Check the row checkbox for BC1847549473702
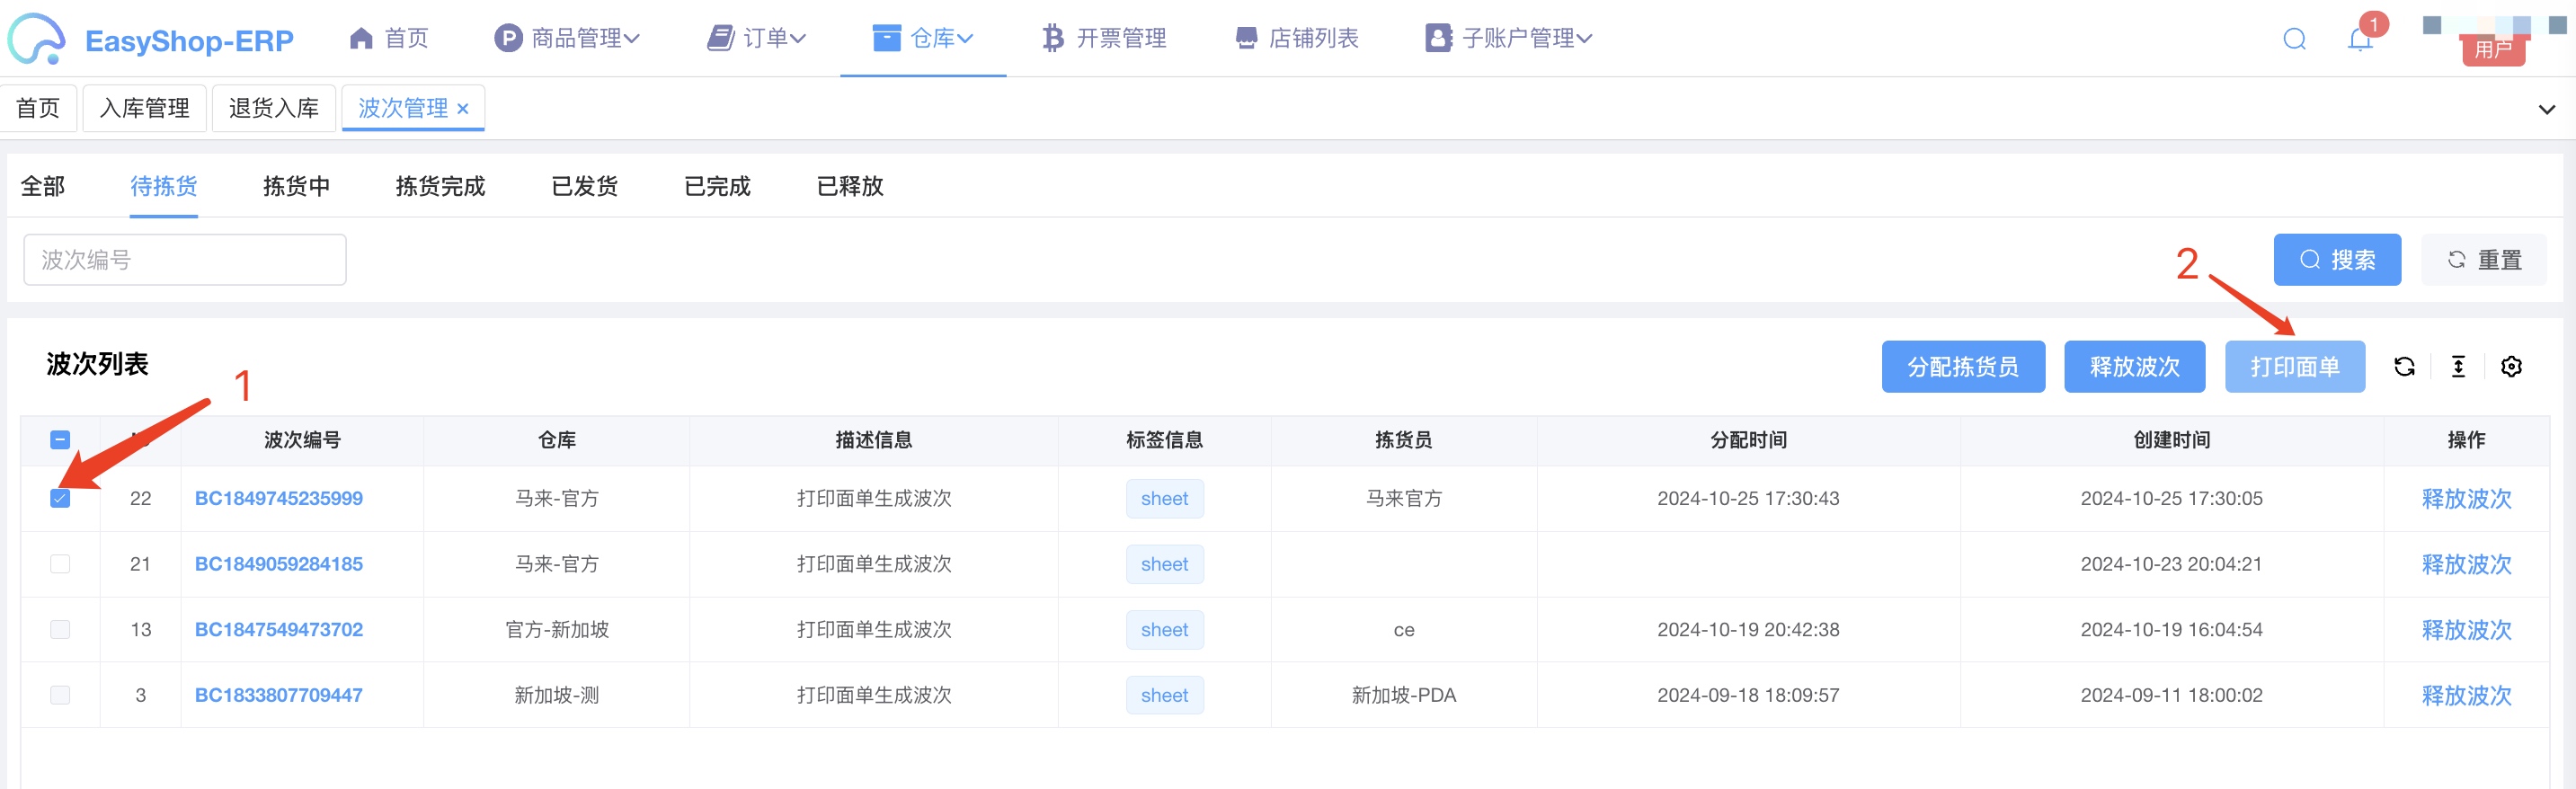Image resolution: width=2576 pixels, height=789 pixels. [x=60, y=629]
